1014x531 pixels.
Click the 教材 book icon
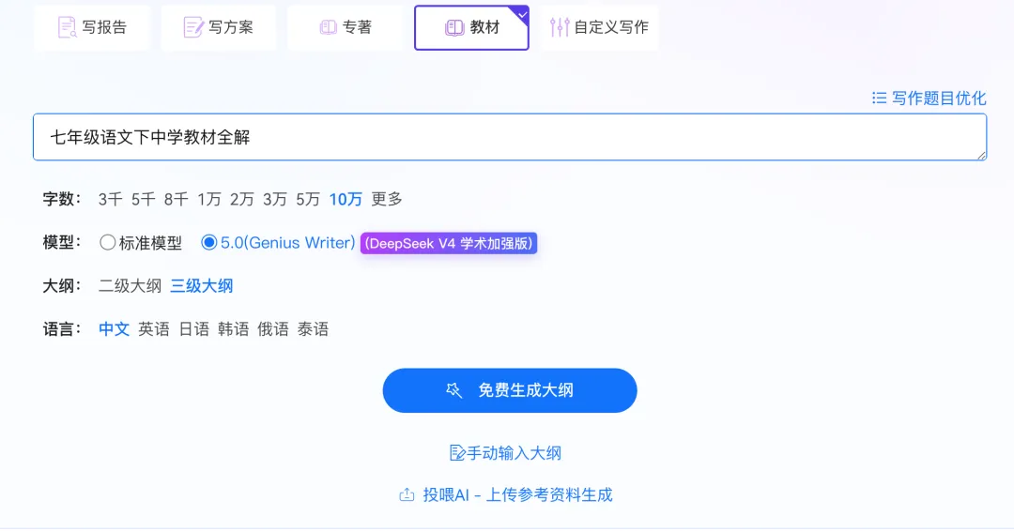click(x=454, y=27)
